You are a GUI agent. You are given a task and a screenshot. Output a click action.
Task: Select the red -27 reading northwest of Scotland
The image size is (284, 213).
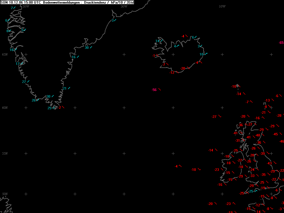(x=214, y=117)
